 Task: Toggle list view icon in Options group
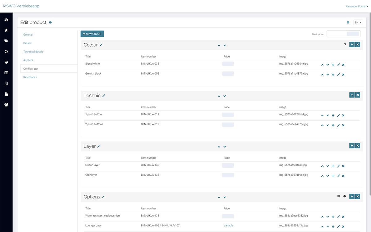pos(339,196)
